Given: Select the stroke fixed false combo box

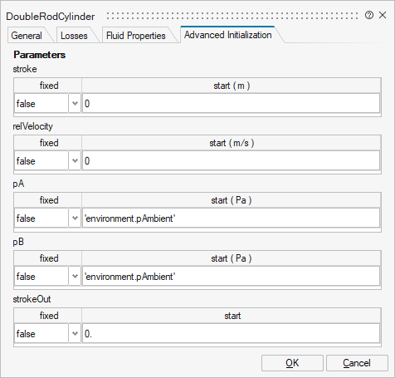Looking at the screenshot, I should tap(47, 103).
